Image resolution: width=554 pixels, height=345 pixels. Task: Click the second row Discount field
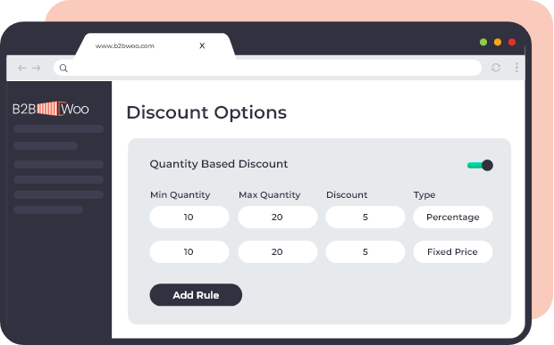tap(365, 252)
